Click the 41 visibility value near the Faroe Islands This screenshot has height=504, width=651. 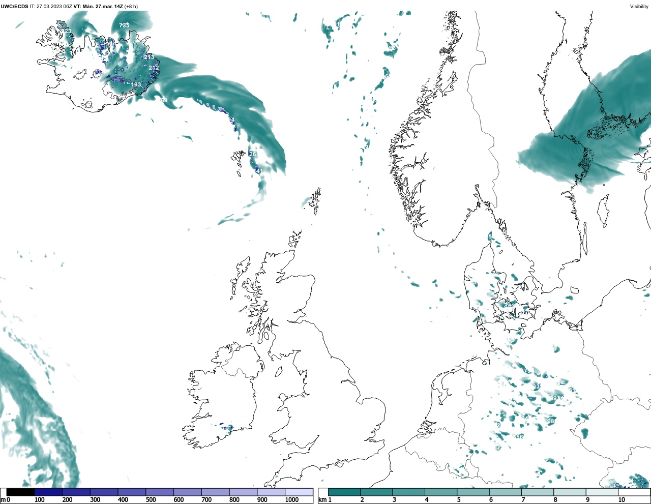coord(259,171)
